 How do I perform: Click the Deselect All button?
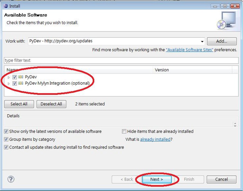coord(51,104)
